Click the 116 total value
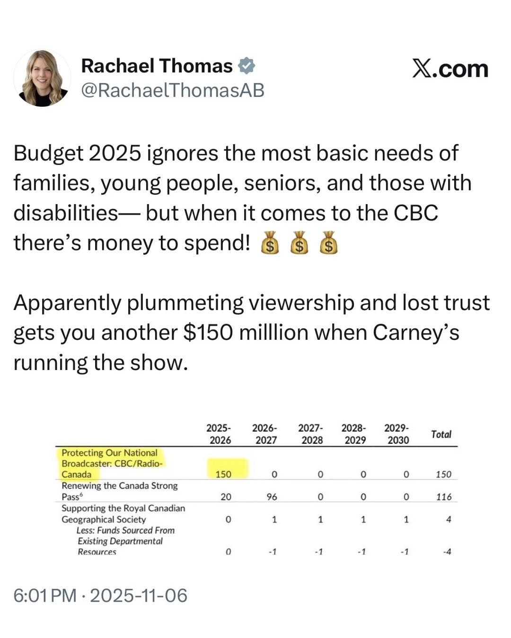 pos(444,497)
